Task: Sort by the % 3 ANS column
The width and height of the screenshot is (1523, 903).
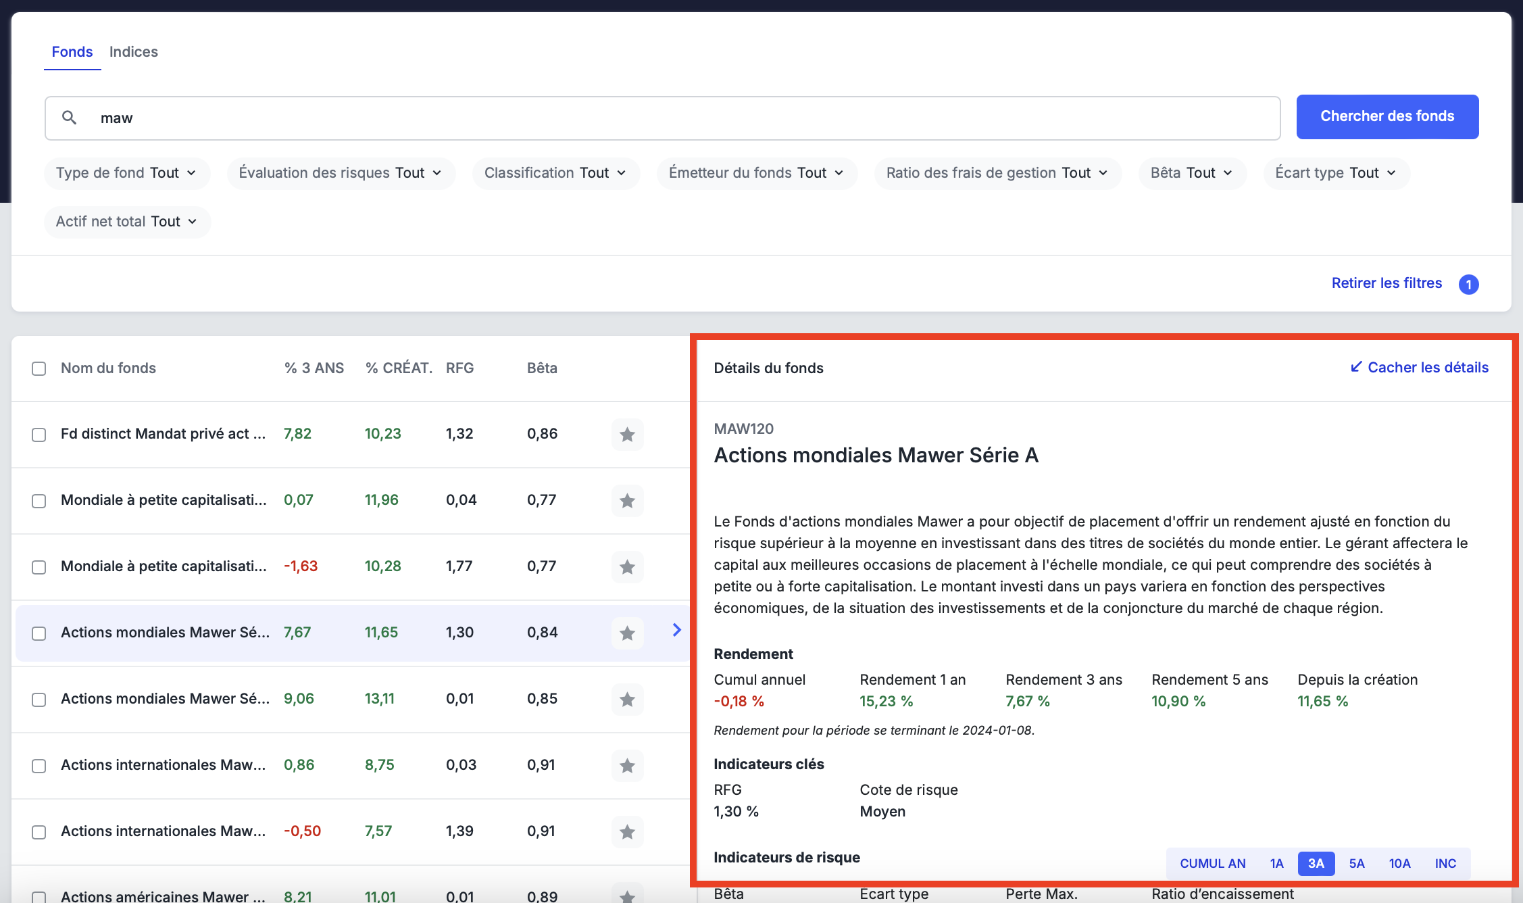Action: point(314,368)
